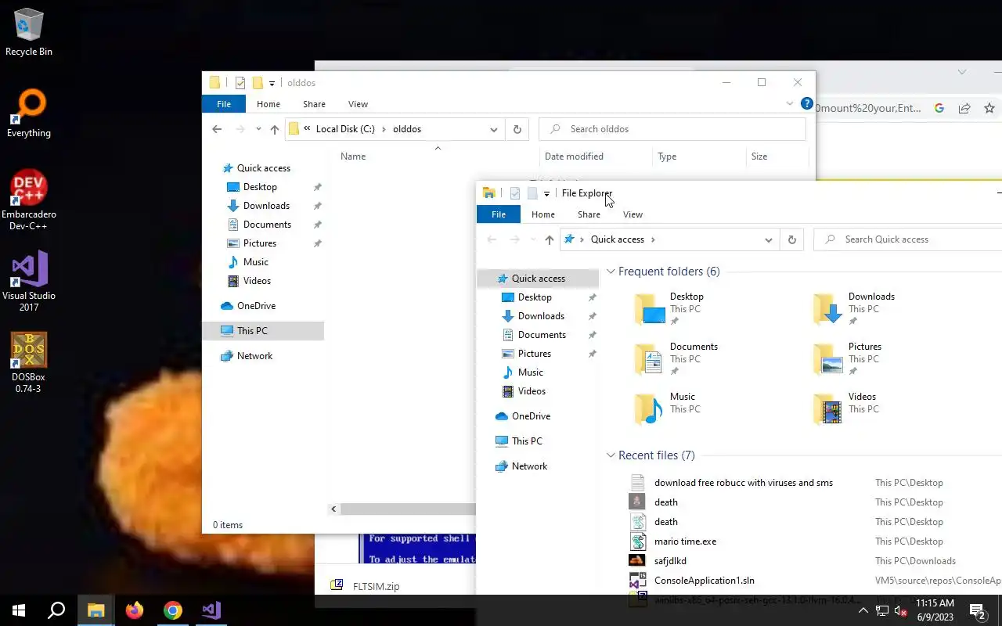Click the Help question mark in olddos window
Image resolution: width=1002 pixels, height=626 pixels.
[x=807, y=103]
